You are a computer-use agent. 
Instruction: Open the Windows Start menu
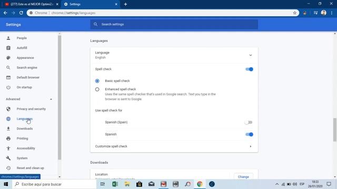pos(6,184)
